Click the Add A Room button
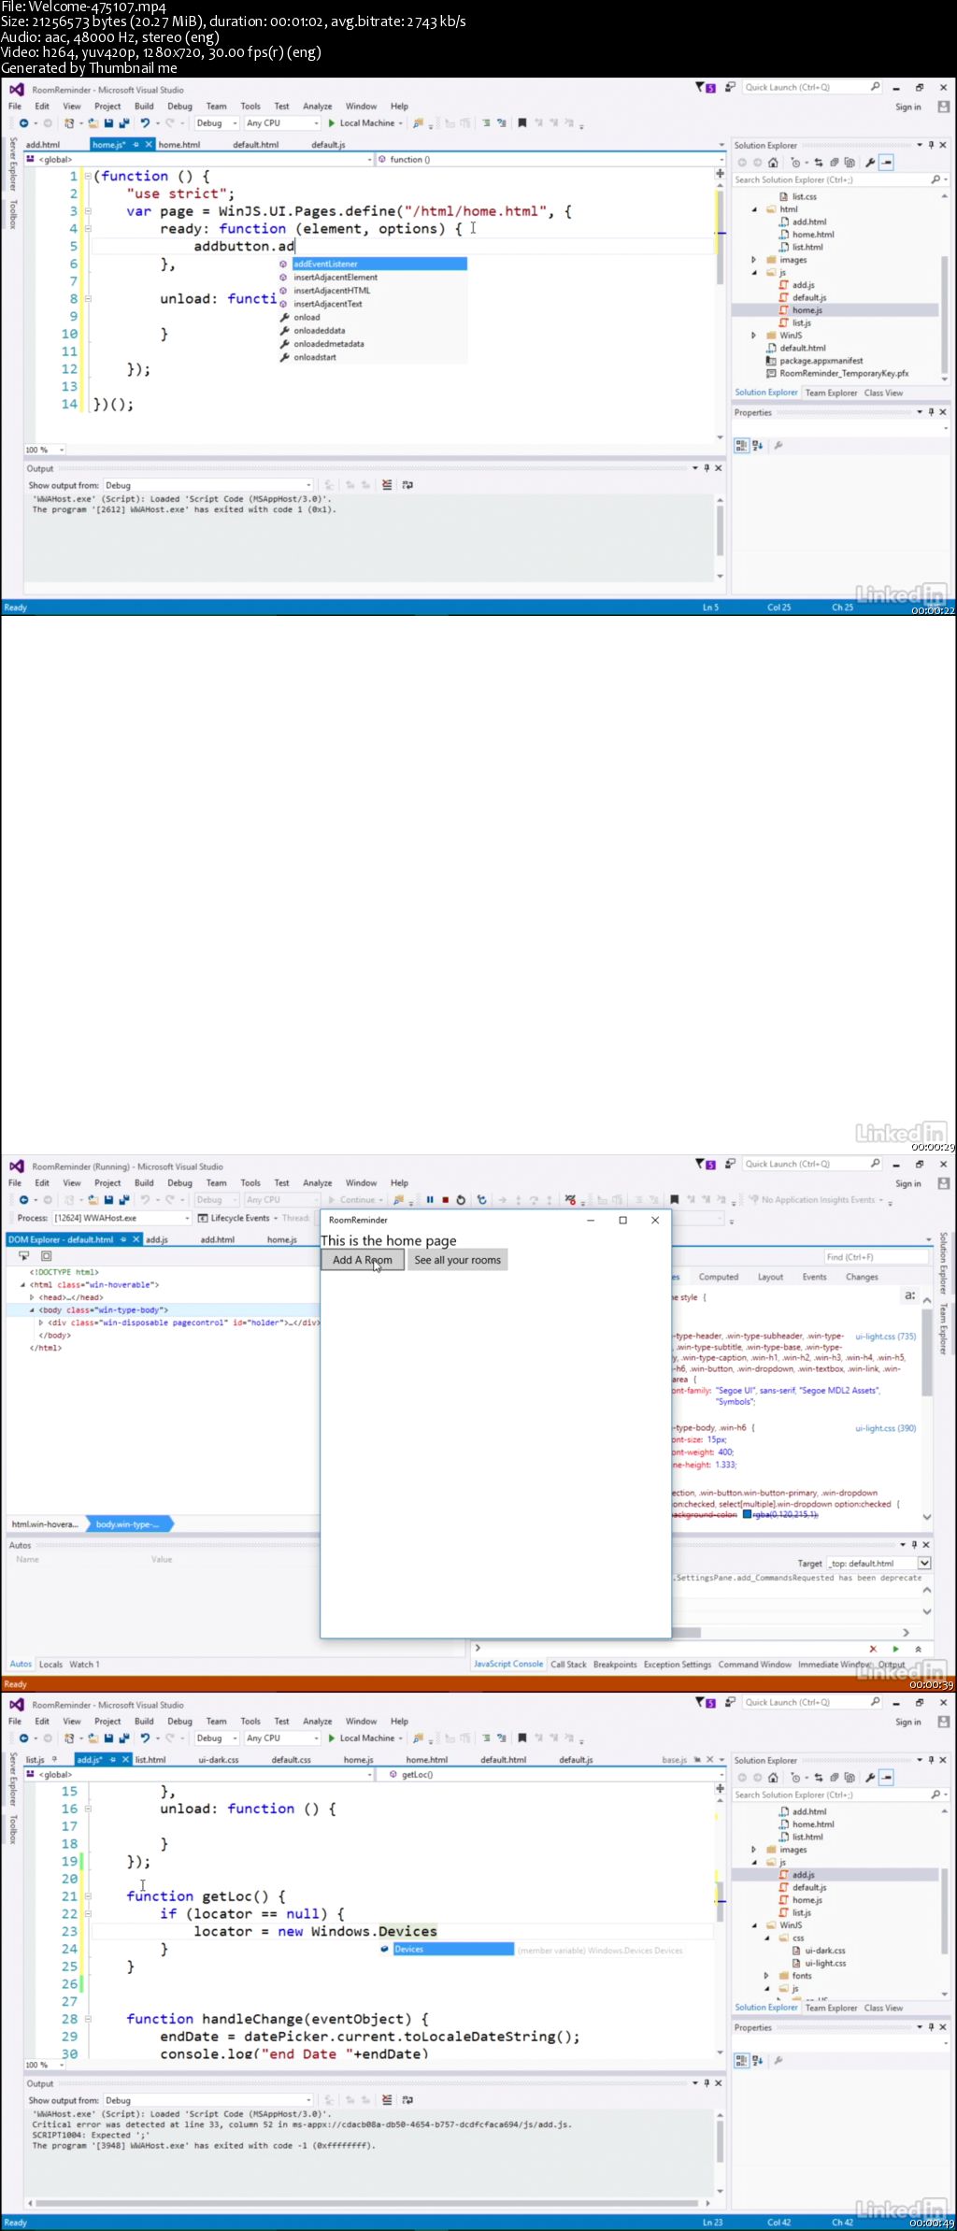Screen dimensions: 957x2231 click(x=363, y=1260)
